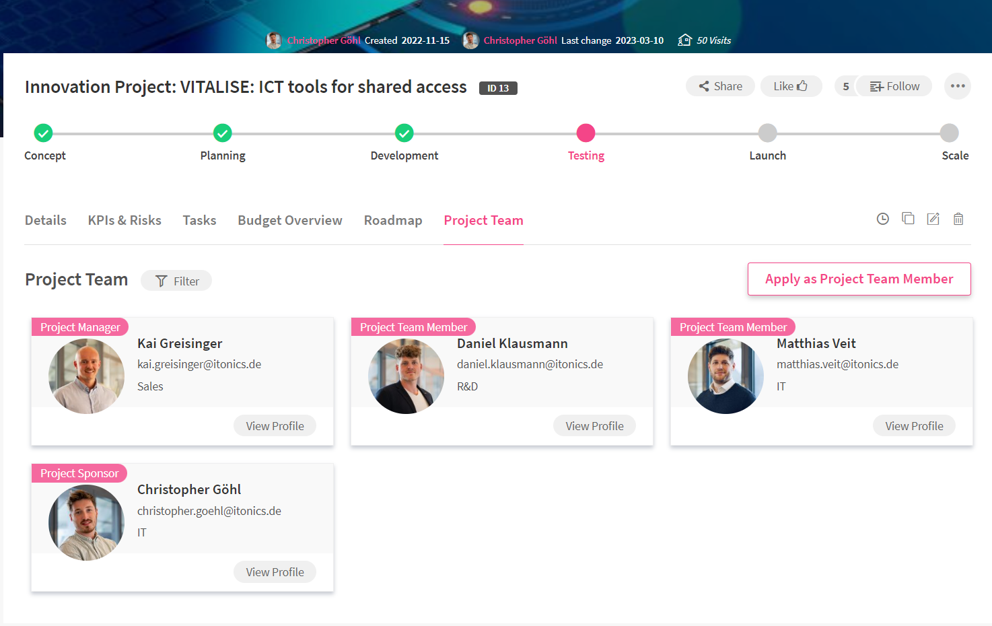This screenshot has width=992, height=626.
Task: Select the Launch phase circle
Action: 768,133
